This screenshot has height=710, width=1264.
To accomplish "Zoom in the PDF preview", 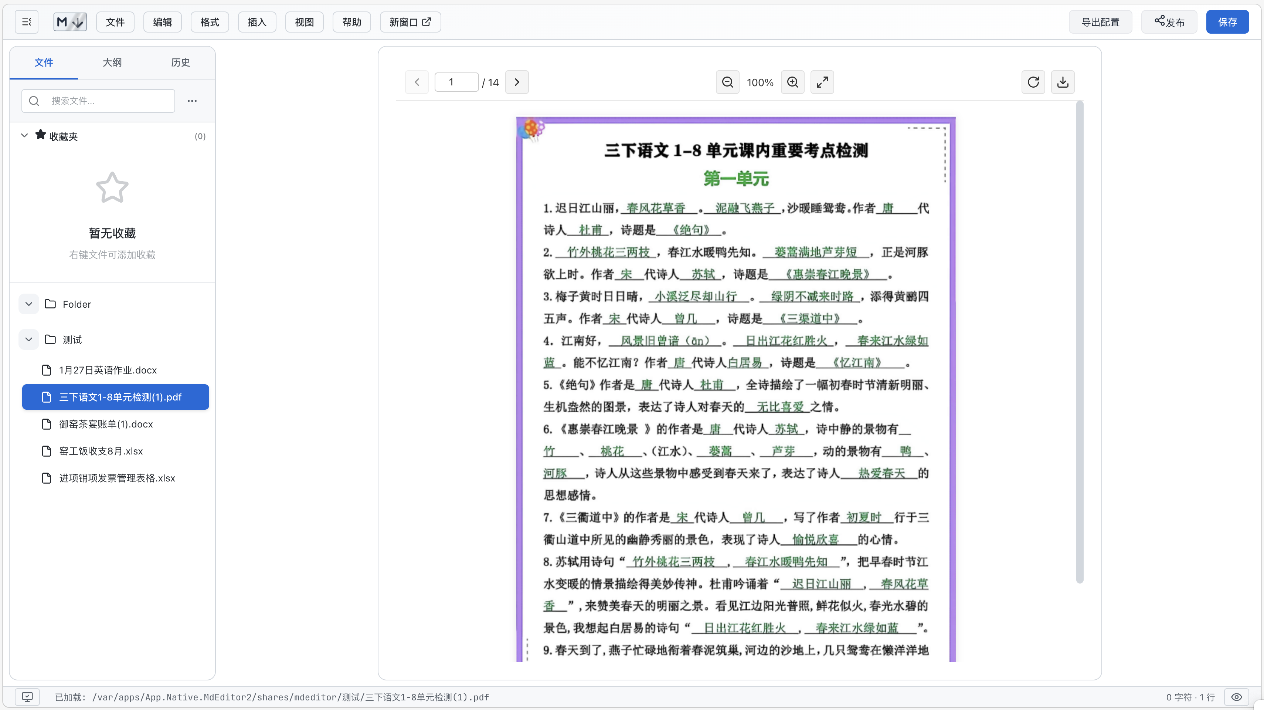I will [792, 82].
